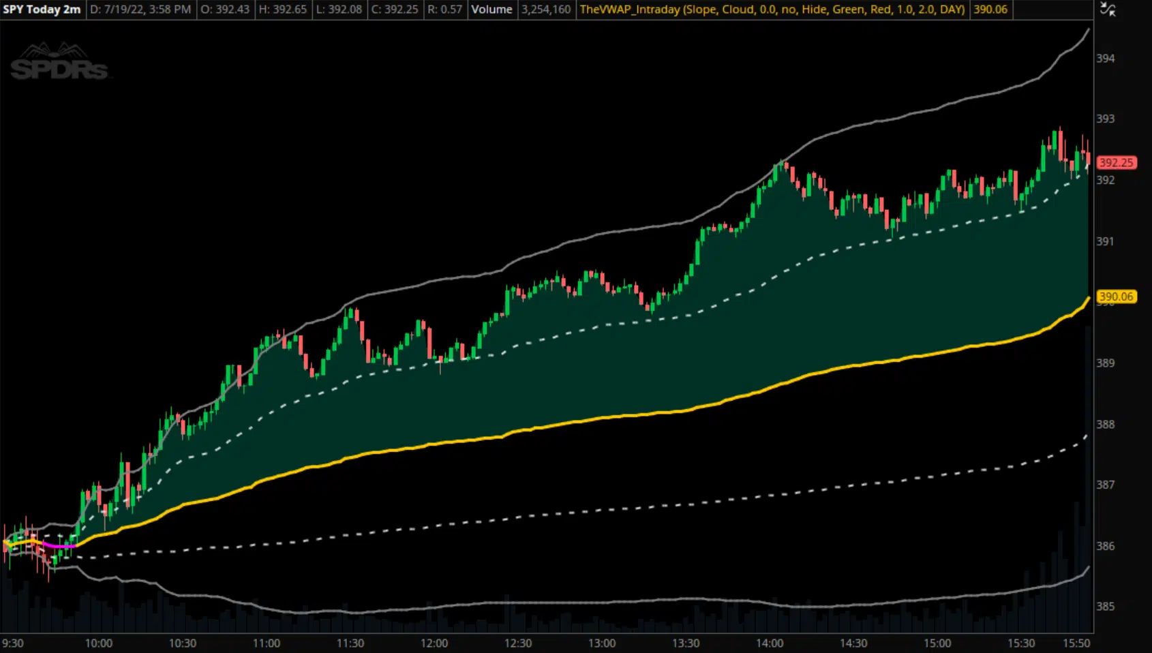Click the 10:00 time axis label
The width and height of the screenshot is (1152, 653).
99,643
